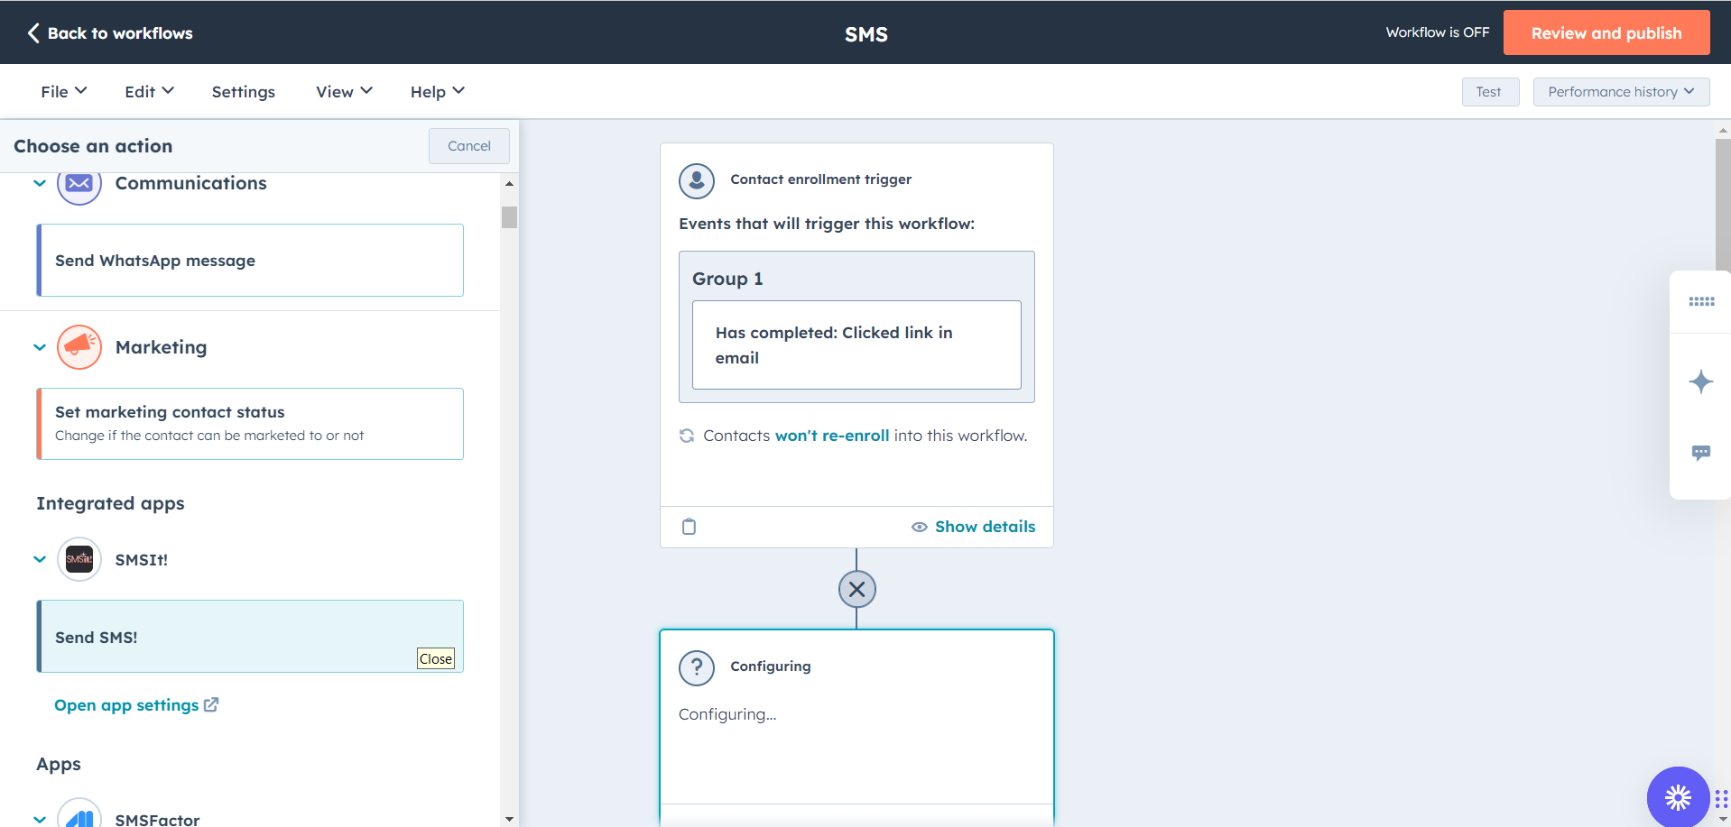Click the X connector between workflow steps
This screenshot has height=827, width=1731.
(x=856, y=589)
